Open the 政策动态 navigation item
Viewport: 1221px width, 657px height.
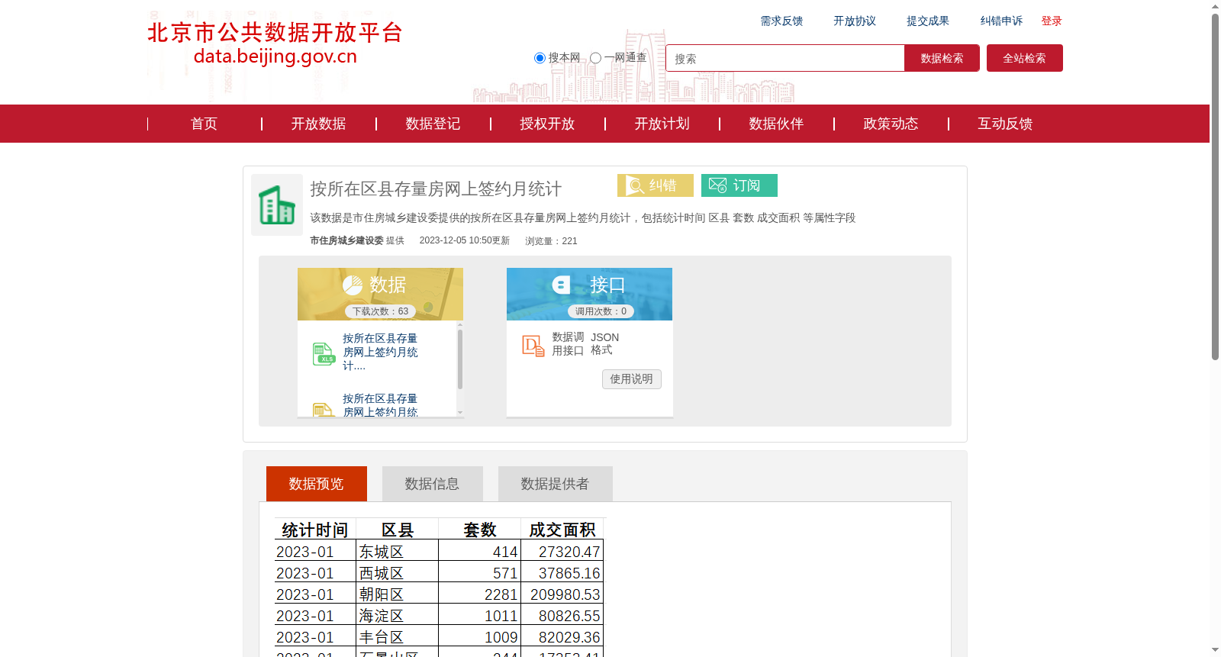891,124
